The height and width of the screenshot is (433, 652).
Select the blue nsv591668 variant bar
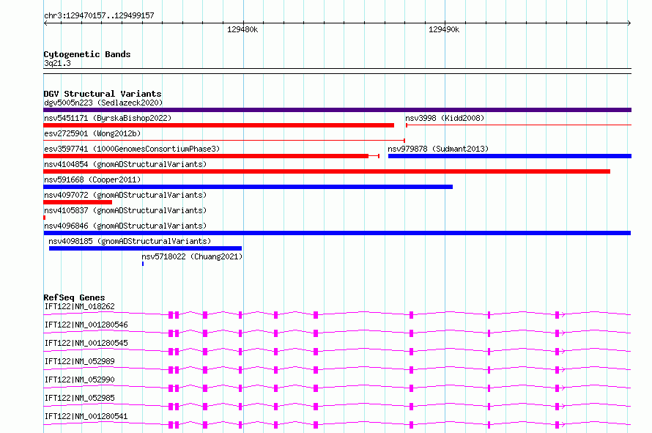tap(248, 187)
